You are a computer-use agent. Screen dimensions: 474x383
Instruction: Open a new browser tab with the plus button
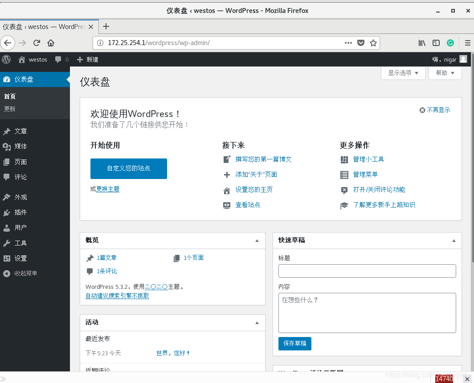[x=106, y=26]
